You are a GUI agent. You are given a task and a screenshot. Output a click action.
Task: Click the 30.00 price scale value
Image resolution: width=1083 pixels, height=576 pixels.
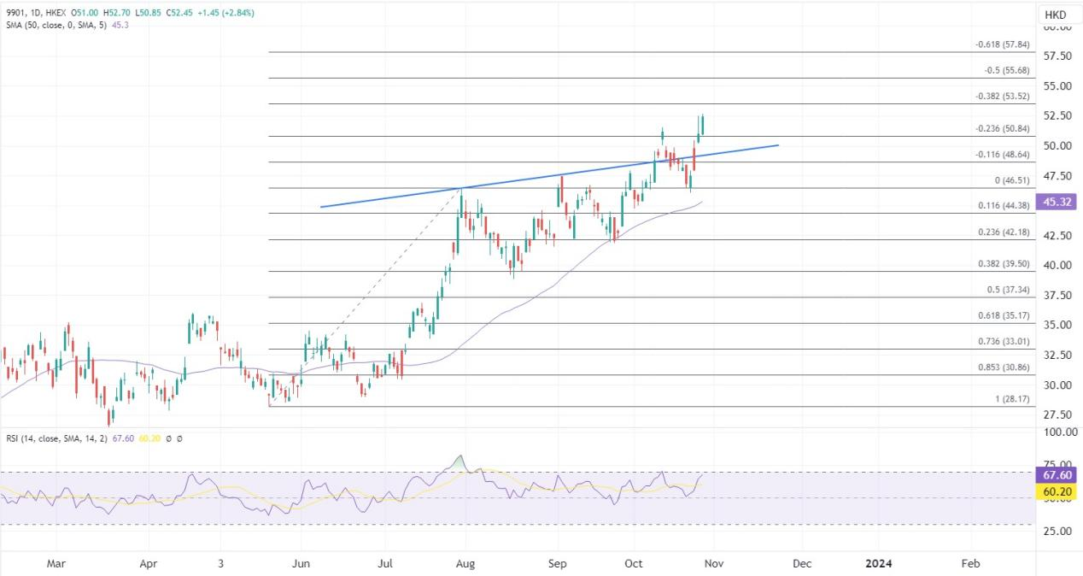click(1058, 385)
